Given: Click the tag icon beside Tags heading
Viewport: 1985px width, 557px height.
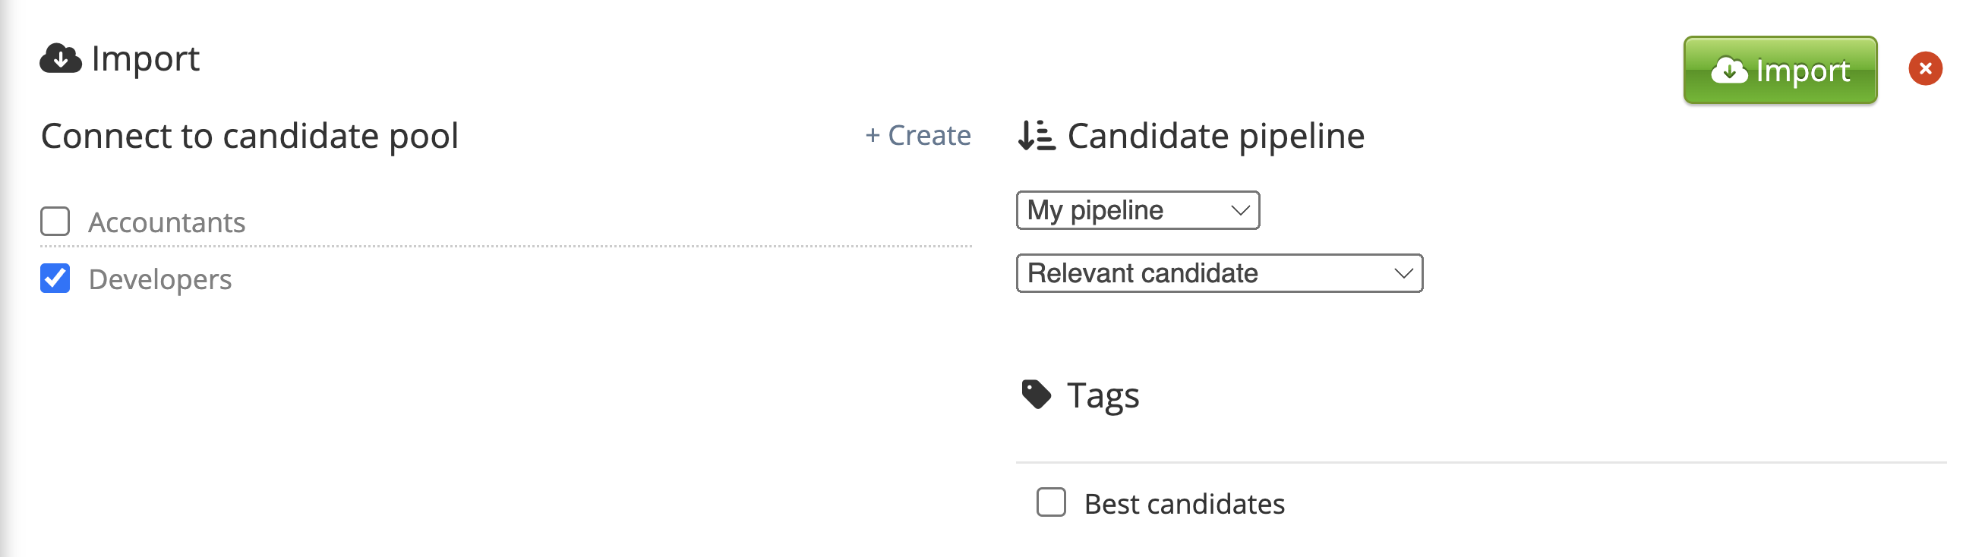Looking at the screenshot, I should [x=1036, y=395].
